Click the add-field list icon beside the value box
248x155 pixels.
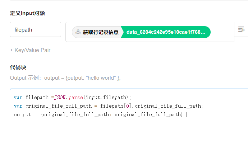[241, 30]
